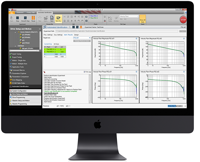Collapse the Device Network (EtherCAT) tree node
The height and width of the screenshot is (162, 200).
(15, 32)
